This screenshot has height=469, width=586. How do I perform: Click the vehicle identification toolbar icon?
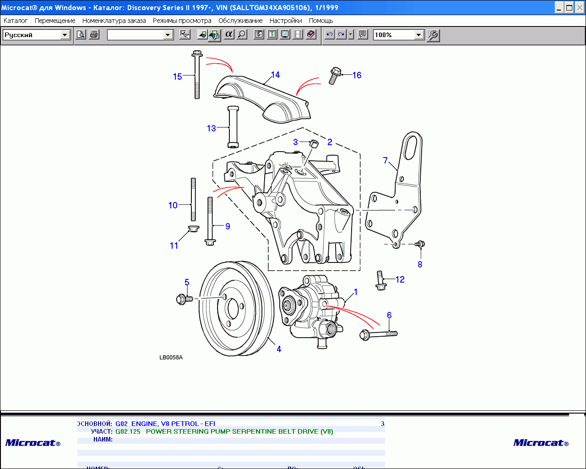click(202, 35)
